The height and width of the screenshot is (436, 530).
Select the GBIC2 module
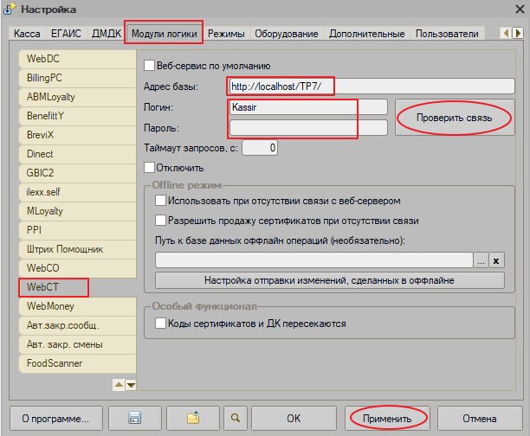[x=78, y=173]
